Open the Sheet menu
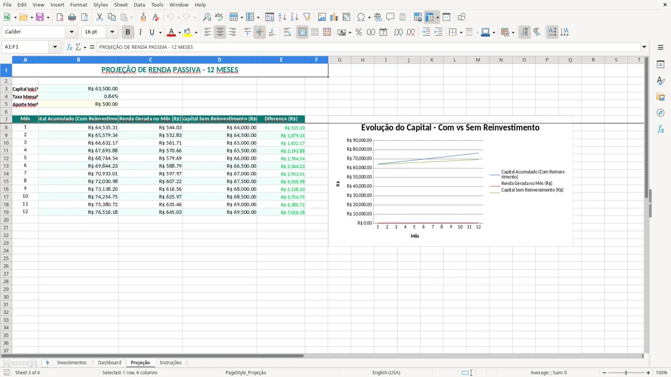This screenshot has width=671, height=377. click(121, 4)
